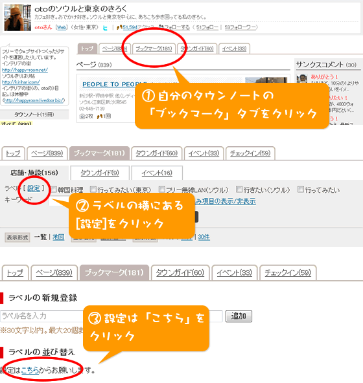The height and width of the screenshot is (383, 363).
Task: Open the 53フォロワー list link
Action: [240, 27]
